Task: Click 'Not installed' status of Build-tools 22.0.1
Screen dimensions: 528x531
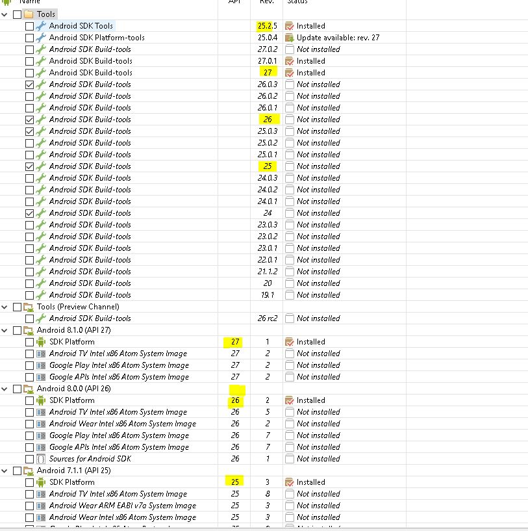Action: [x=318, y=260]
